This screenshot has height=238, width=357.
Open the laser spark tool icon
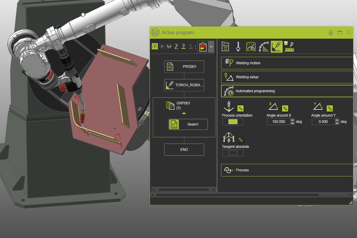[x=162, y=47]
